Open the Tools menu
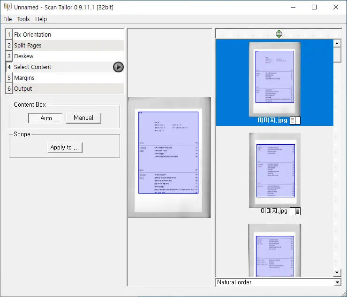Viewport: 347px width, 297px height. pos(23,19)
